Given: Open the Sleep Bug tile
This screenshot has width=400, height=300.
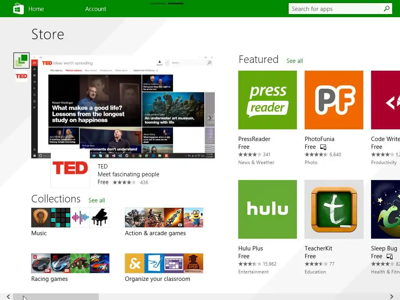Looking at the screenshot, I should (386, 209).
